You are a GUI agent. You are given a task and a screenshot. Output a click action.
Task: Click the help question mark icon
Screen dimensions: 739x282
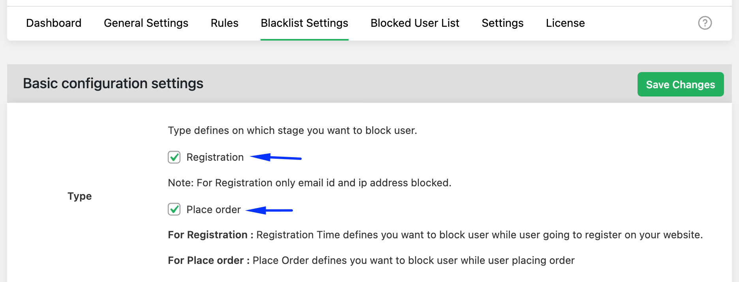[705, 23]
